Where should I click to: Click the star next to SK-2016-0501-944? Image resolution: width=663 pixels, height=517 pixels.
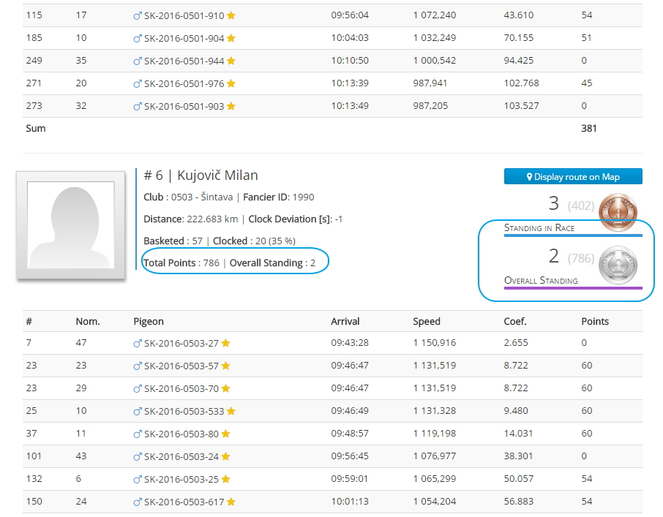[231, 61]
